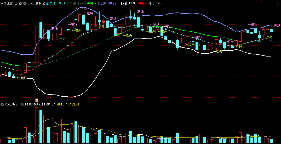
Task: Select the 三生国健(日线) stock title
Action: [12, 3]
